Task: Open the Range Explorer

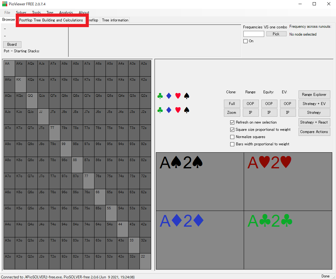Action: (x=314, y=95)
